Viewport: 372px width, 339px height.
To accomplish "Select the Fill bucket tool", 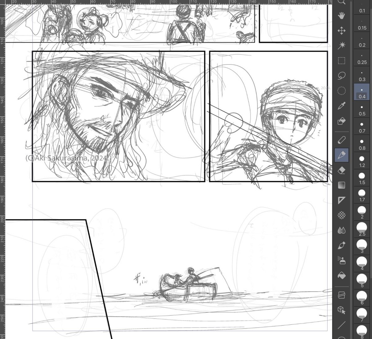I will tap(341, 276).
